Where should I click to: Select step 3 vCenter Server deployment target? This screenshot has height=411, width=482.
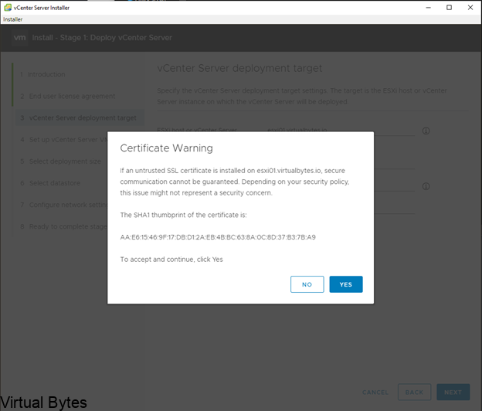tap(80, 117)
